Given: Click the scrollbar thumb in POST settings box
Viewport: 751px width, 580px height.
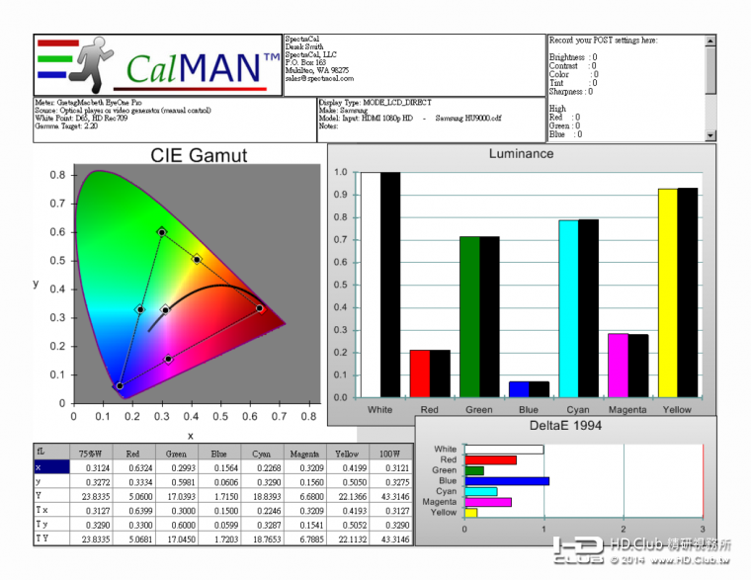Looking at the screenshot, I should (710, 70).
